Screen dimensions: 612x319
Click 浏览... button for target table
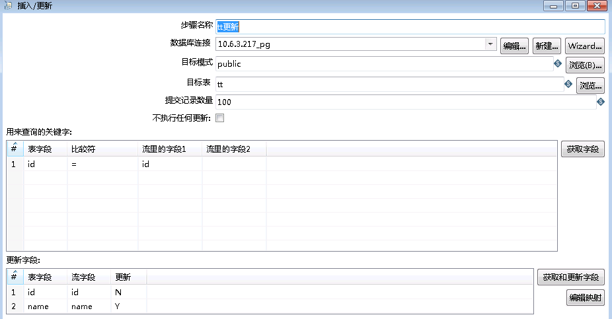point(591,85)
